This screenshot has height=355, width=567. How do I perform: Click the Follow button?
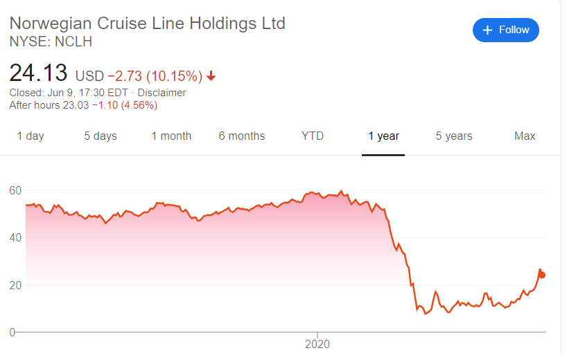[505, 30]
